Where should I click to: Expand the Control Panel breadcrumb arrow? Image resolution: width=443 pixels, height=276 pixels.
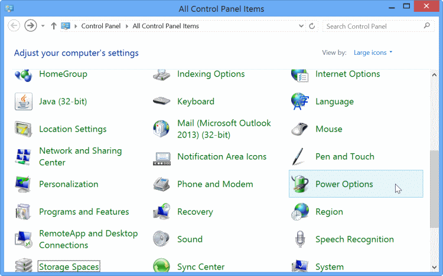127,26
